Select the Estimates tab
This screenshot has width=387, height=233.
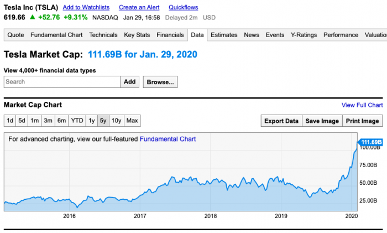224,35
